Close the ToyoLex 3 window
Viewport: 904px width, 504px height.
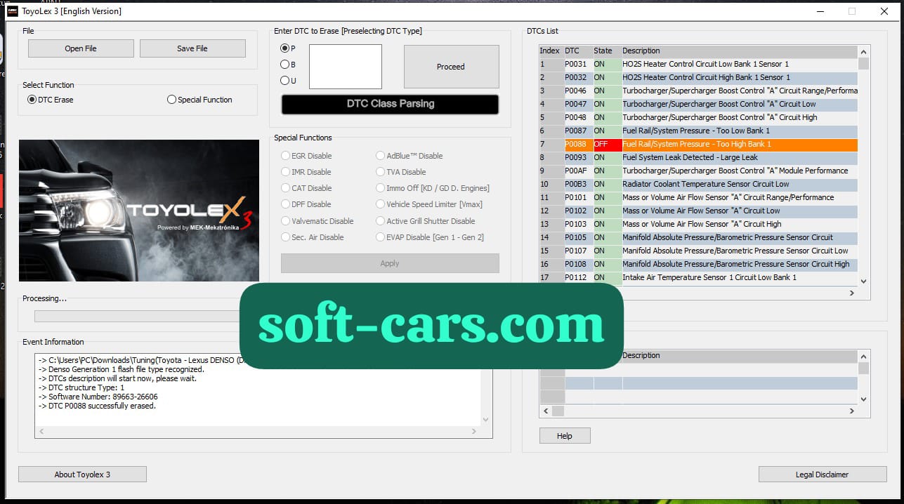coord(884,11)
